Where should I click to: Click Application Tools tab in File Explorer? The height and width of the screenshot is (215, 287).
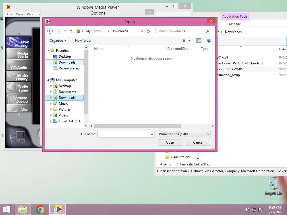tap(235, 17)
